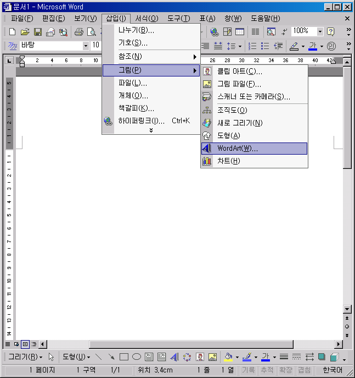The image size is (355, 378).
Task: Toggle 기록 recording mode in status bar
Action: [x=249, y=370]
